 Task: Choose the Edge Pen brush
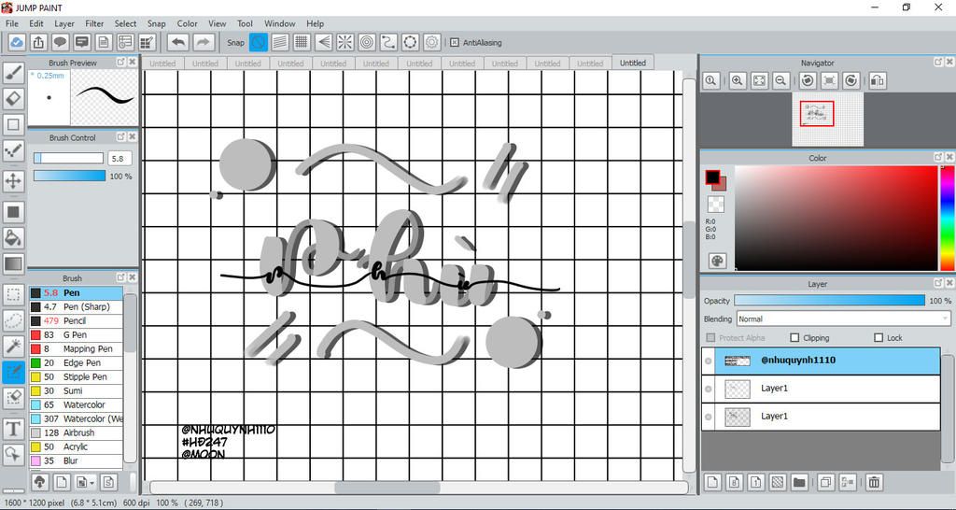pyautogui.click(x=76, y=363)
